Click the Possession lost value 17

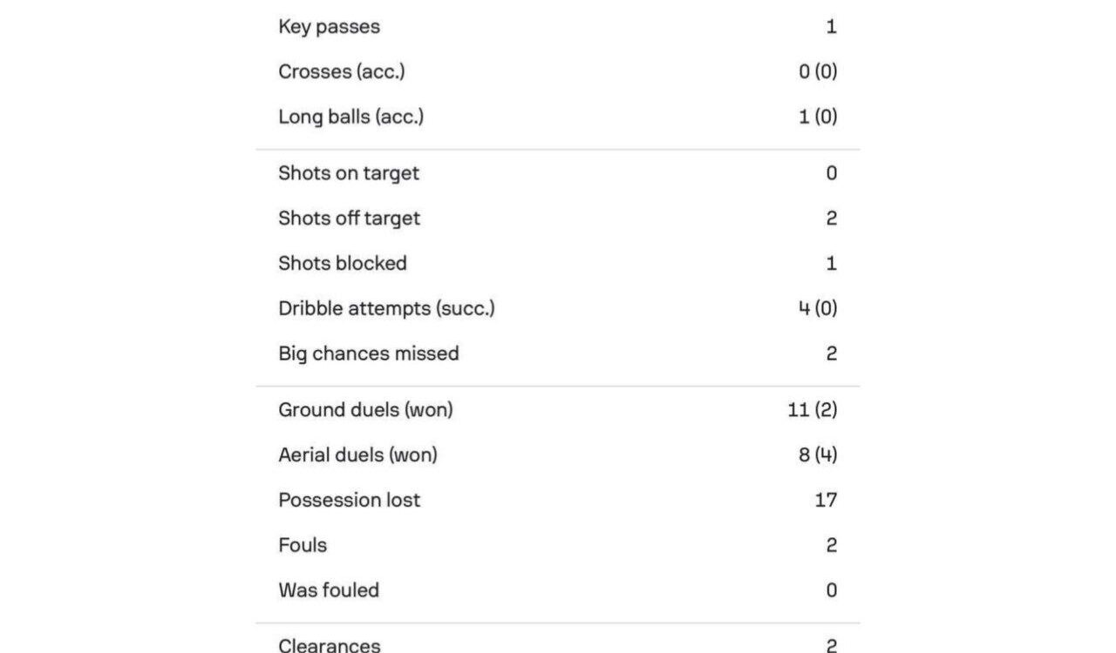tap(826, 501)
